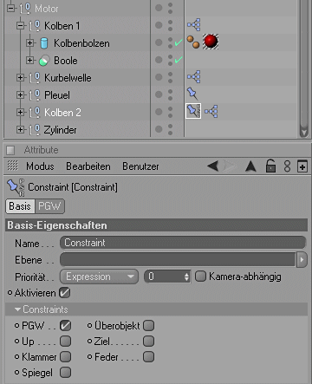This screenshot has height=384, width=312.
Task: Disable the Aktivieren checkbox
Action: pos(65,293)
